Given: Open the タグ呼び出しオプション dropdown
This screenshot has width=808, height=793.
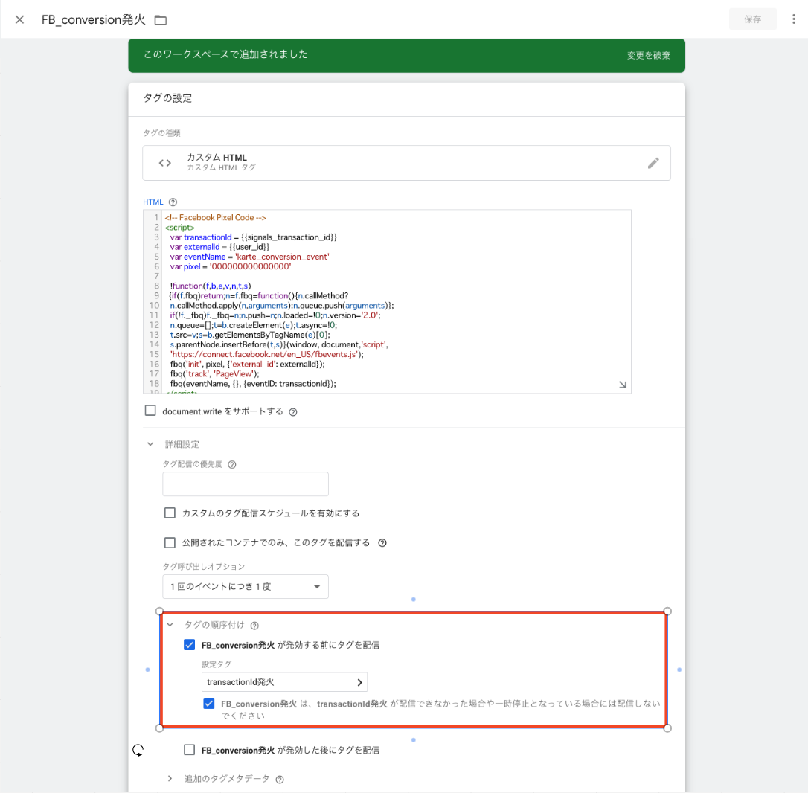Looking at the screenshot, I should pos(246,586).
